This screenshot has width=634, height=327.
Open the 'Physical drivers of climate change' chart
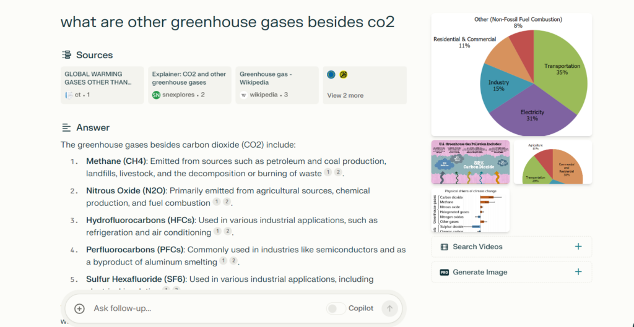click(471, 210)
